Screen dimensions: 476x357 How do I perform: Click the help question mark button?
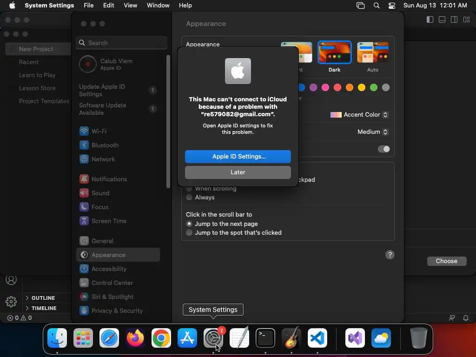[390, 255]
